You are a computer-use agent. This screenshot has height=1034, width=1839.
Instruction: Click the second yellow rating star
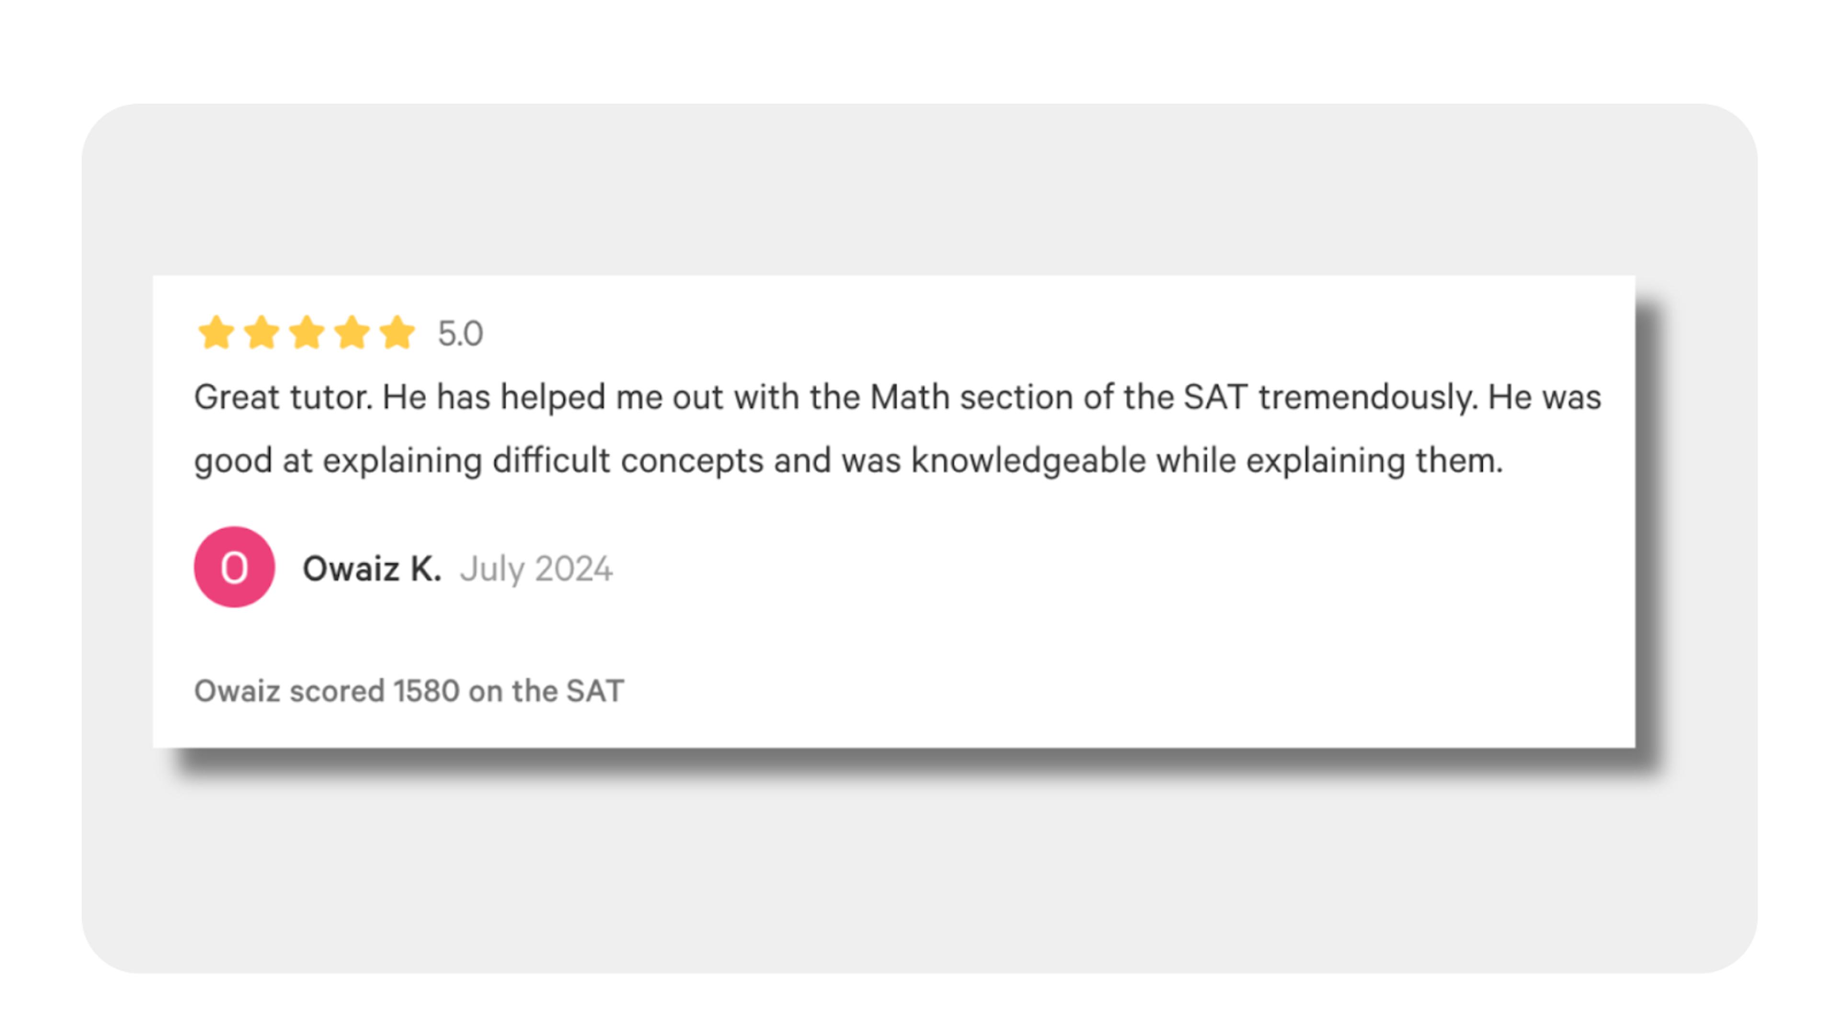coord(261,333)
